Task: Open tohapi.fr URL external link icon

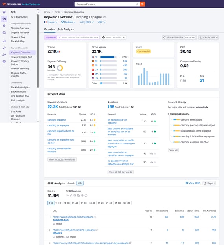Action: pos(97,230)
